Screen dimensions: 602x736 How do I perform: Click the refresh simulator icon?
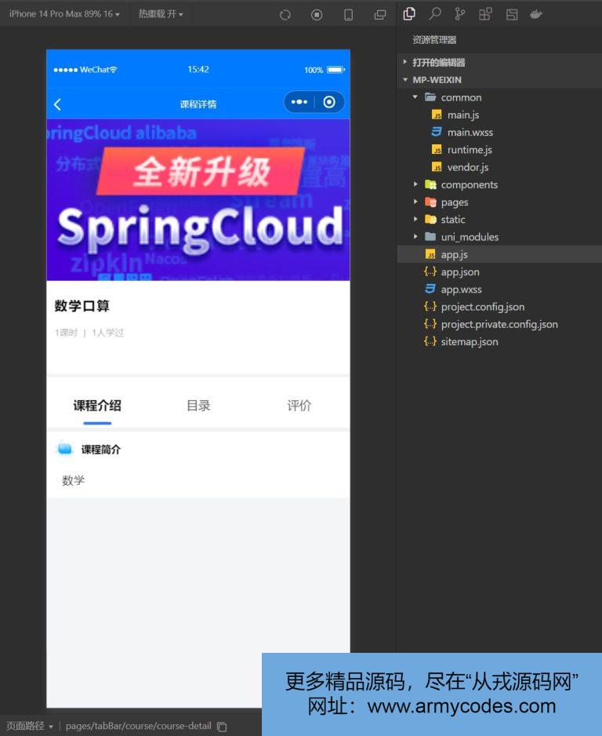pos(285,15)
